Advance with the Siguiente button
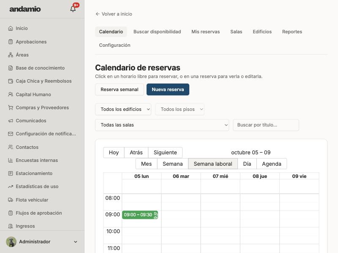The height and width of the screenshot is (253, 338). point(165,153)
